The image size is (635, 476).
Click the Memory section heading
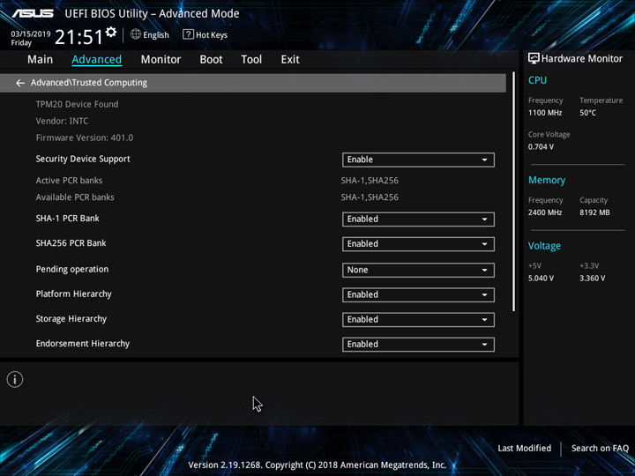[x=547, y=180]
